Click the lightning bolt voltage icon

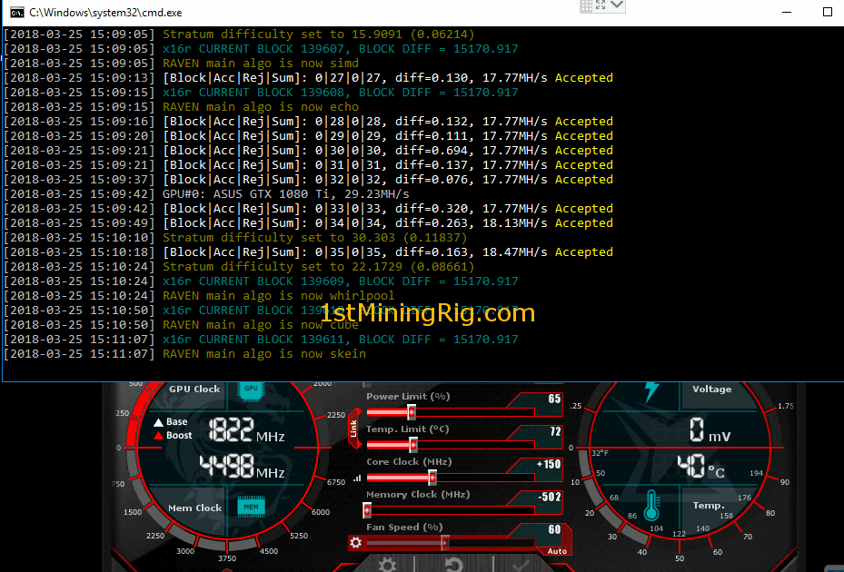(651, 391)
